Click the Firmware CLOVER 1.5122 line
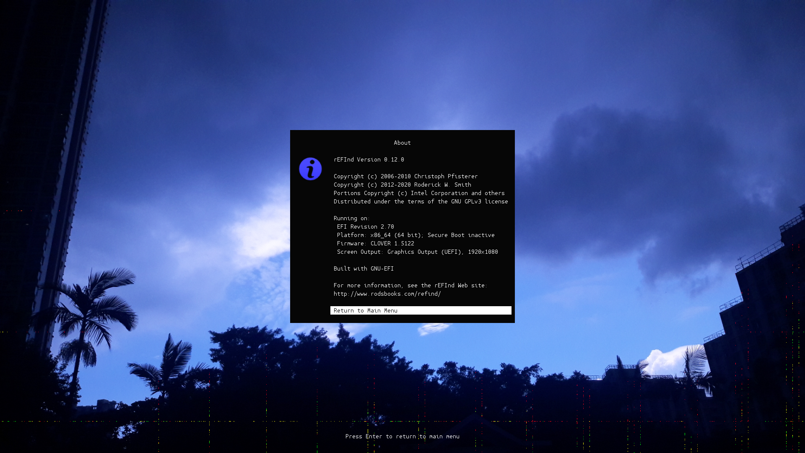 point(375,243)
